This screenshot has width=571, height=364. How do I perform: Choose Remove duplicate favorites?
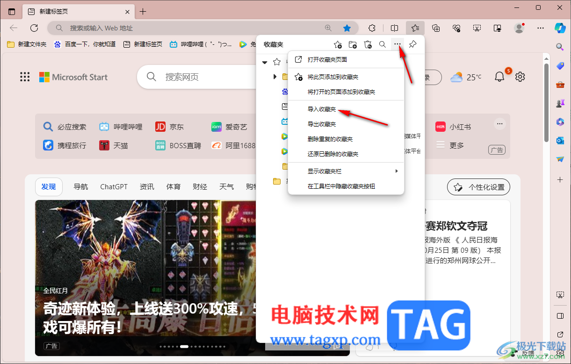click(346, 139)
